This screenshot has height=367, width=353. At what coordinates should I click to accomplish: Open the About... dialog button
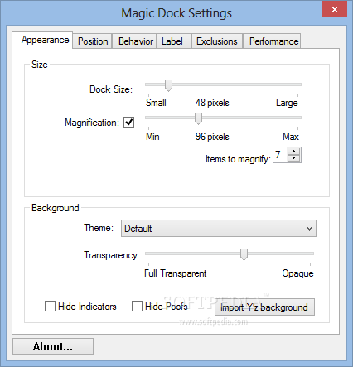tap(53, 346)
